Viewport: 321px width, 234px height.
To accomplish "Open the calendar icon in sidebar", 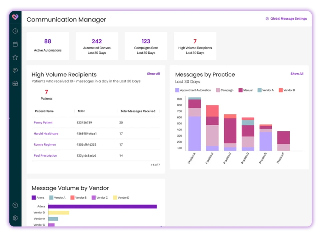I will (x=15, y=44).
